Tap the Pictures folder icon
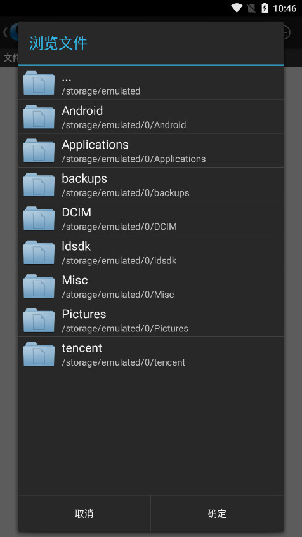The image size is (302, 537). click(x=39, y=320)
